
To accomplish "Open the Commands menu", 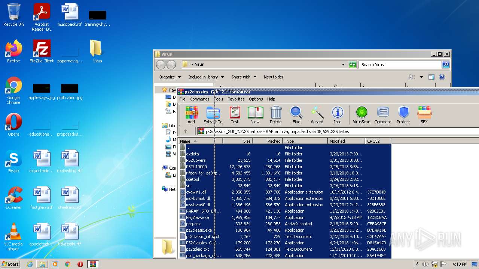I will [199, 99].
